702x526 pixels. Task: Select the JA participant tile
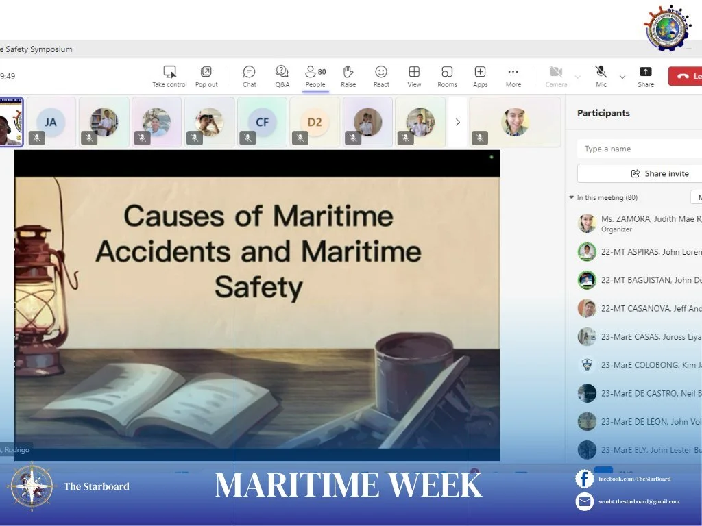[x=51, y=122]
